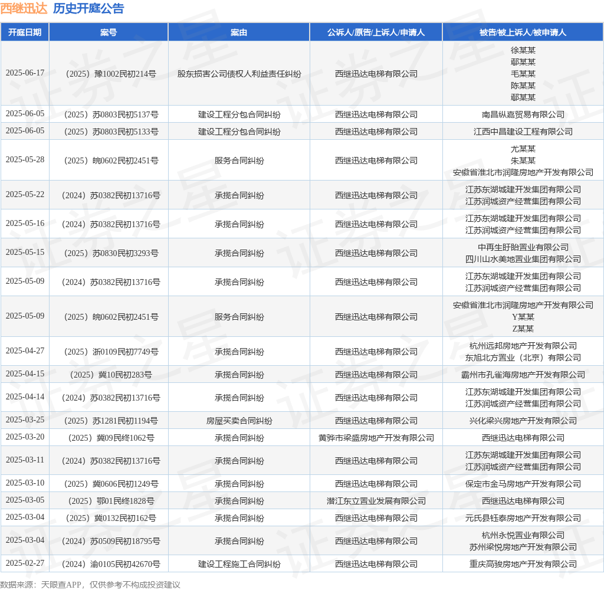Click defendant 中再生盱眙置业有限公司
The width and height of the screenshot is (604, 590).
523,247
